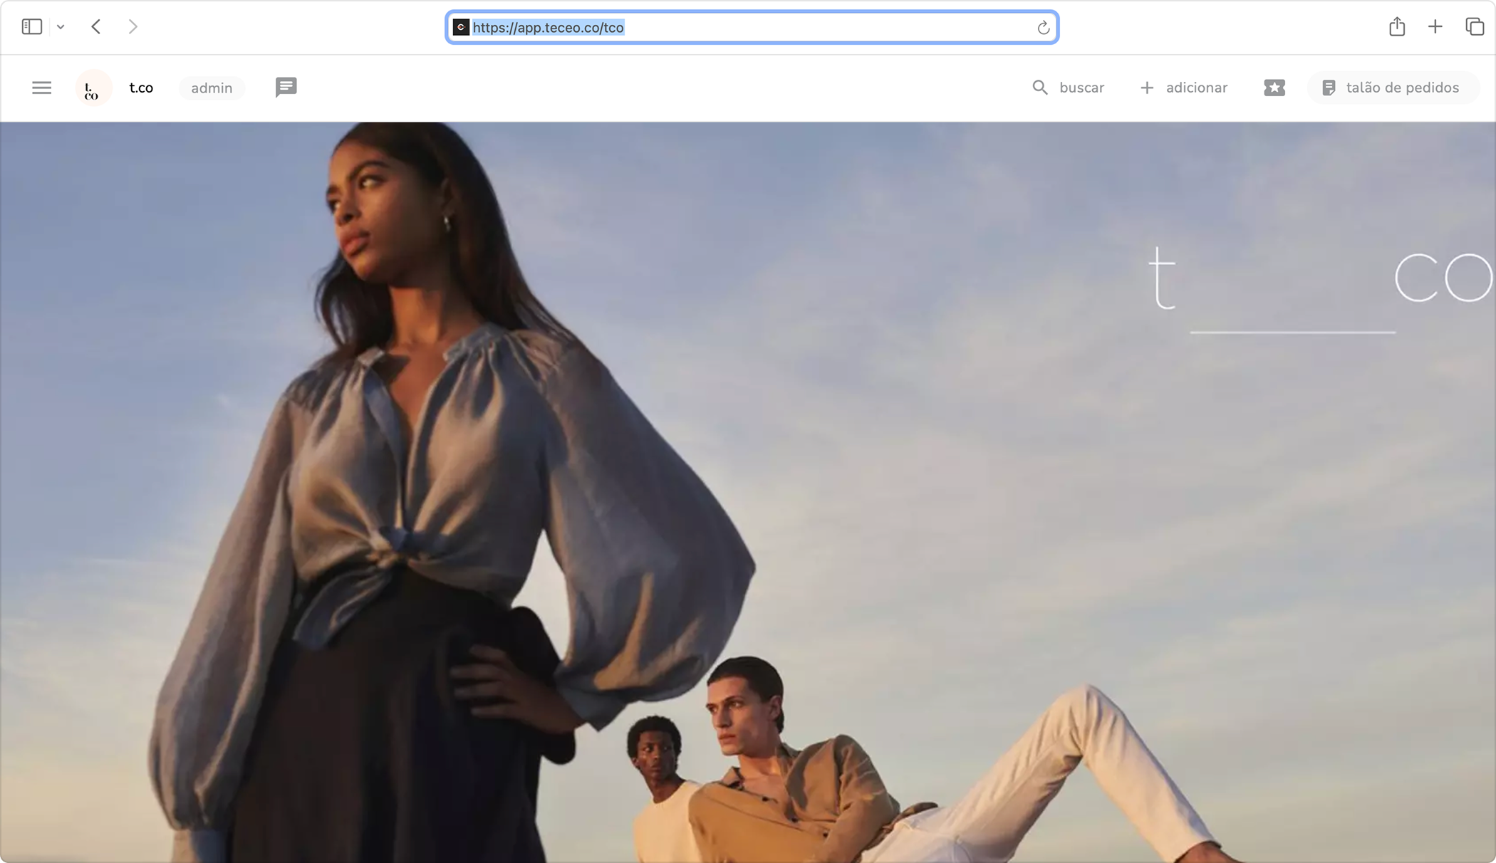Click the Safari share icon
The height and width of the screenshot is (863, 1496).
pyautogui.click(x=1396, y=27)
